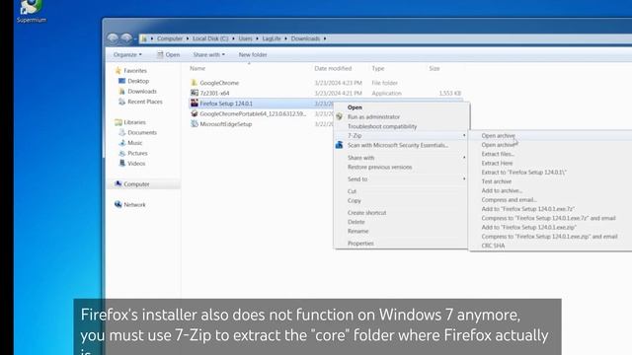Click the Security Essentials icon in context menu

pos(340,145)
